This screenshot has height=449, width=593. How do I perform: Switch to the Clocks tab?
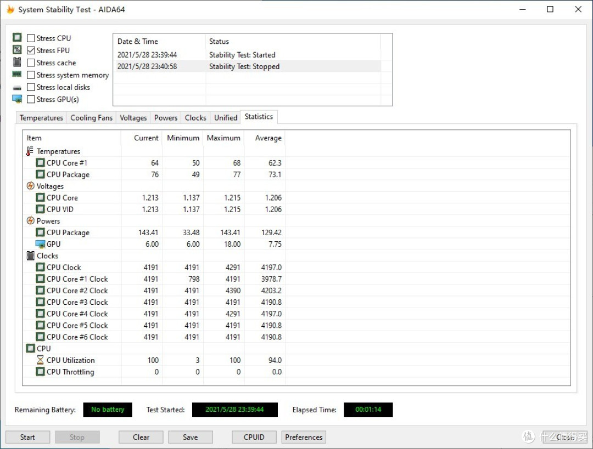[x=195, y=118]
